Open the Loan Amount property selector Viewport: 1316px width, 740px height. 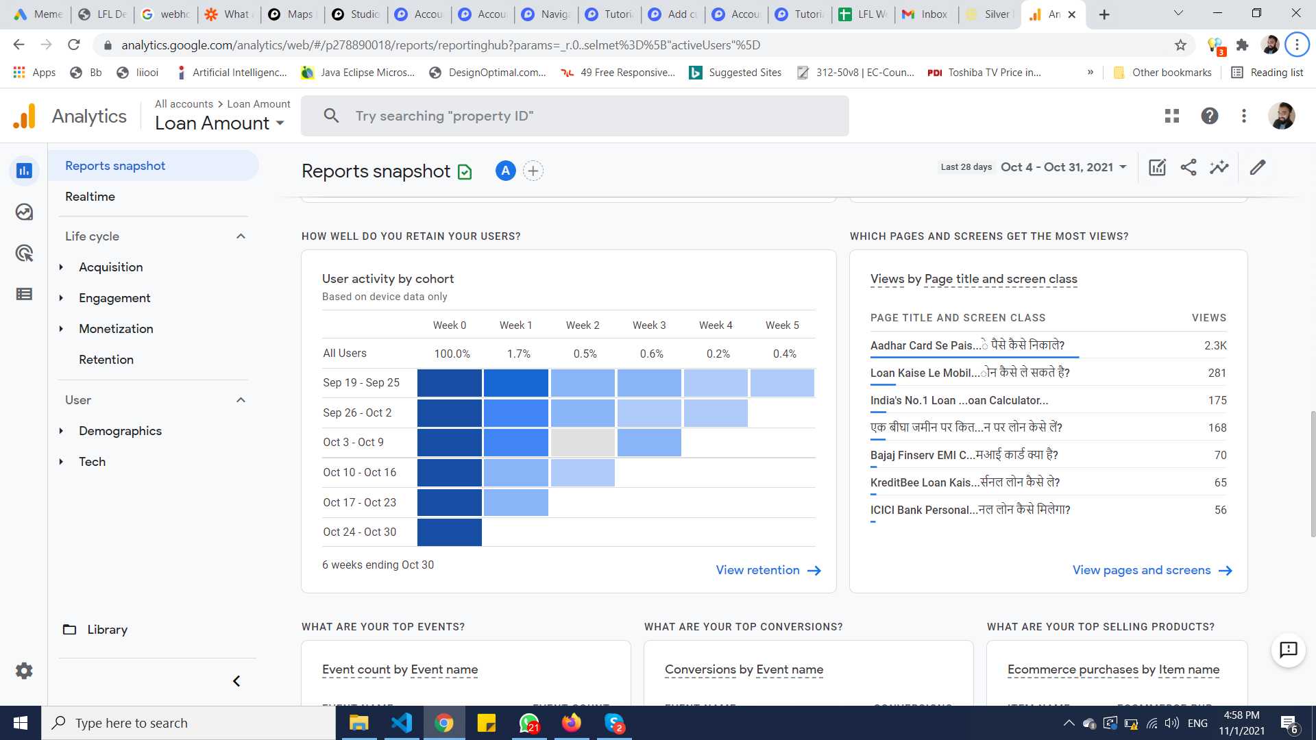219,123
